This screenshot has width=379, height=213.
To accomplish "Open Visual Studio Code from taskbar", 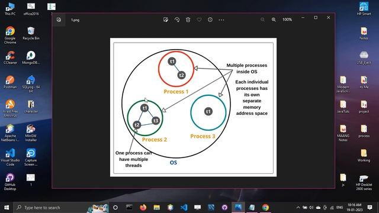I will coord(184,208).
